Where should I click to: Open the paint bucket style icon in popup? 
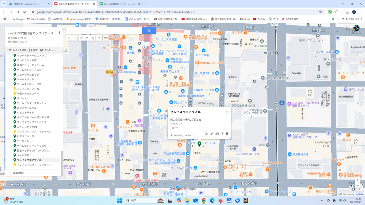(207, 134)
